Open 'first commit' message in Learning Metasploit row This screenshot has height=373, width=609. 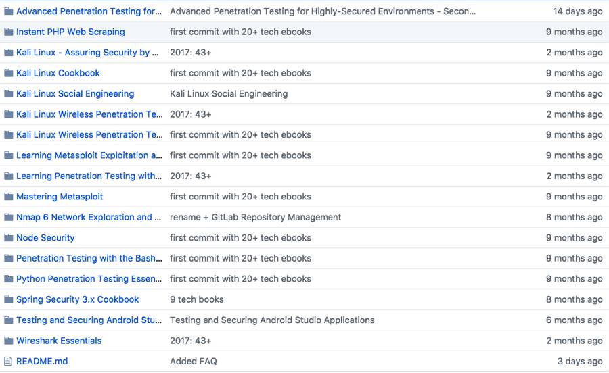(240, 155)
